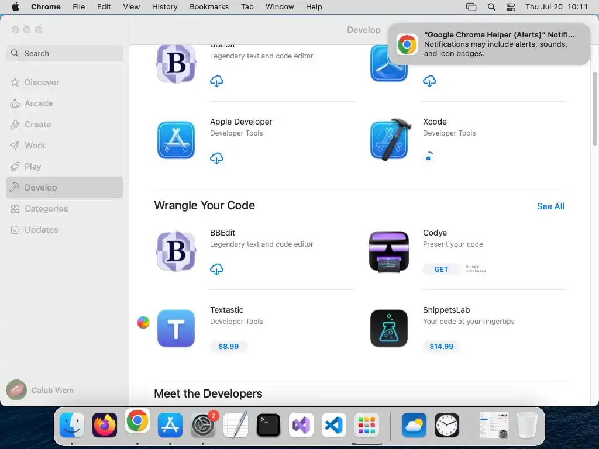Open BBEdit icon under Wrangle Your Code
Screen dimensions: 599x449
coord(175,251)
